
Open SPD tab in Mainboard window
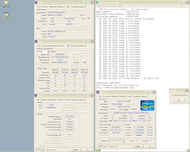coord(68,7)
